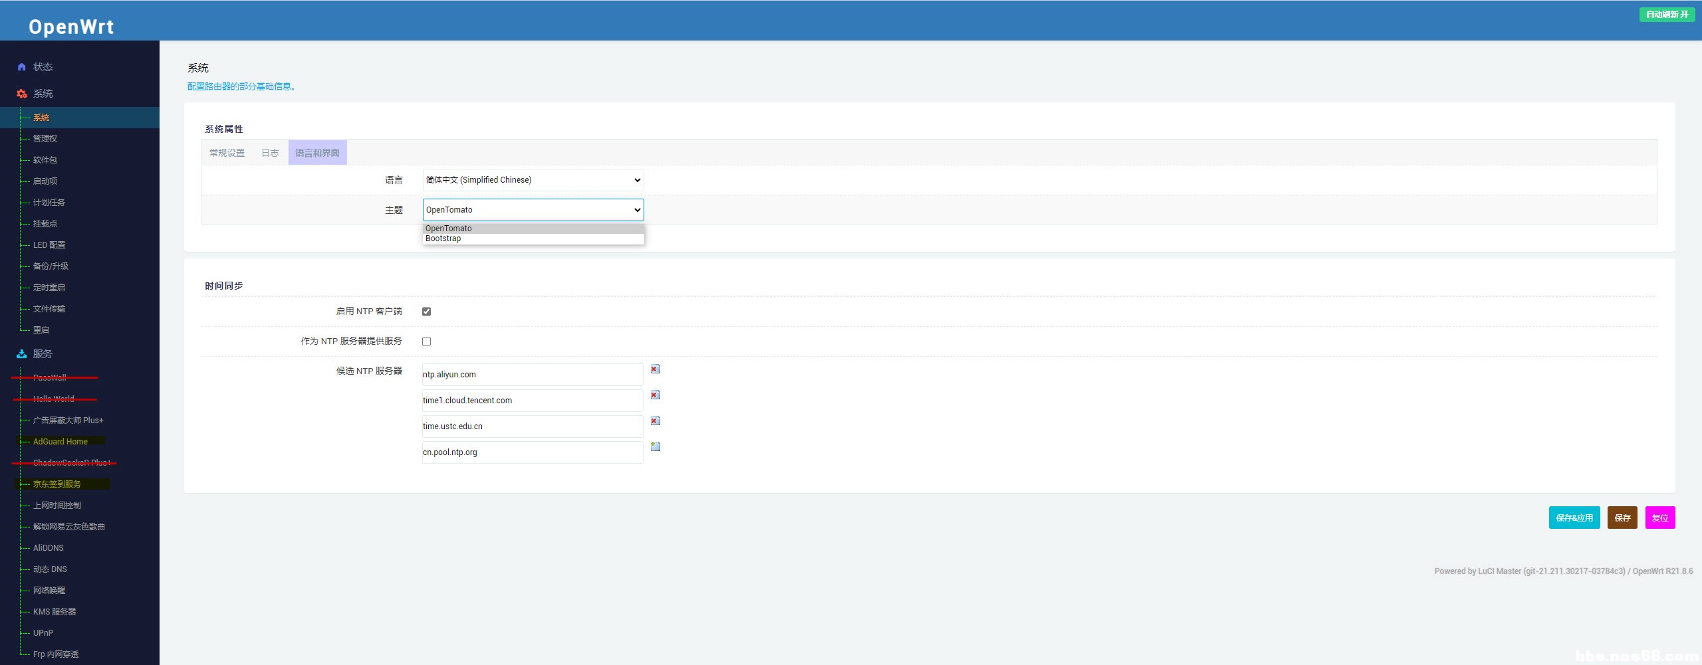Screen dimensions: 1702x665
Task: Disable the 启用 NTP 客户端 checkbox
Action: (426, 312)
